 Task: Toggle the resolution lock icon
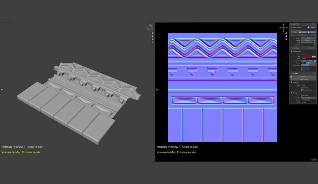point(315,61)
